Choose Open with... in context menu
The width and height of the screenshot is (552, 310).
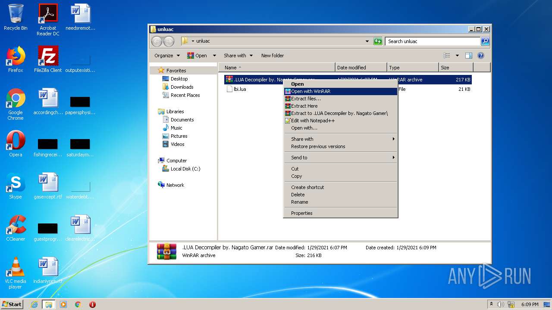pyautogui.click(x=340, y=128)
